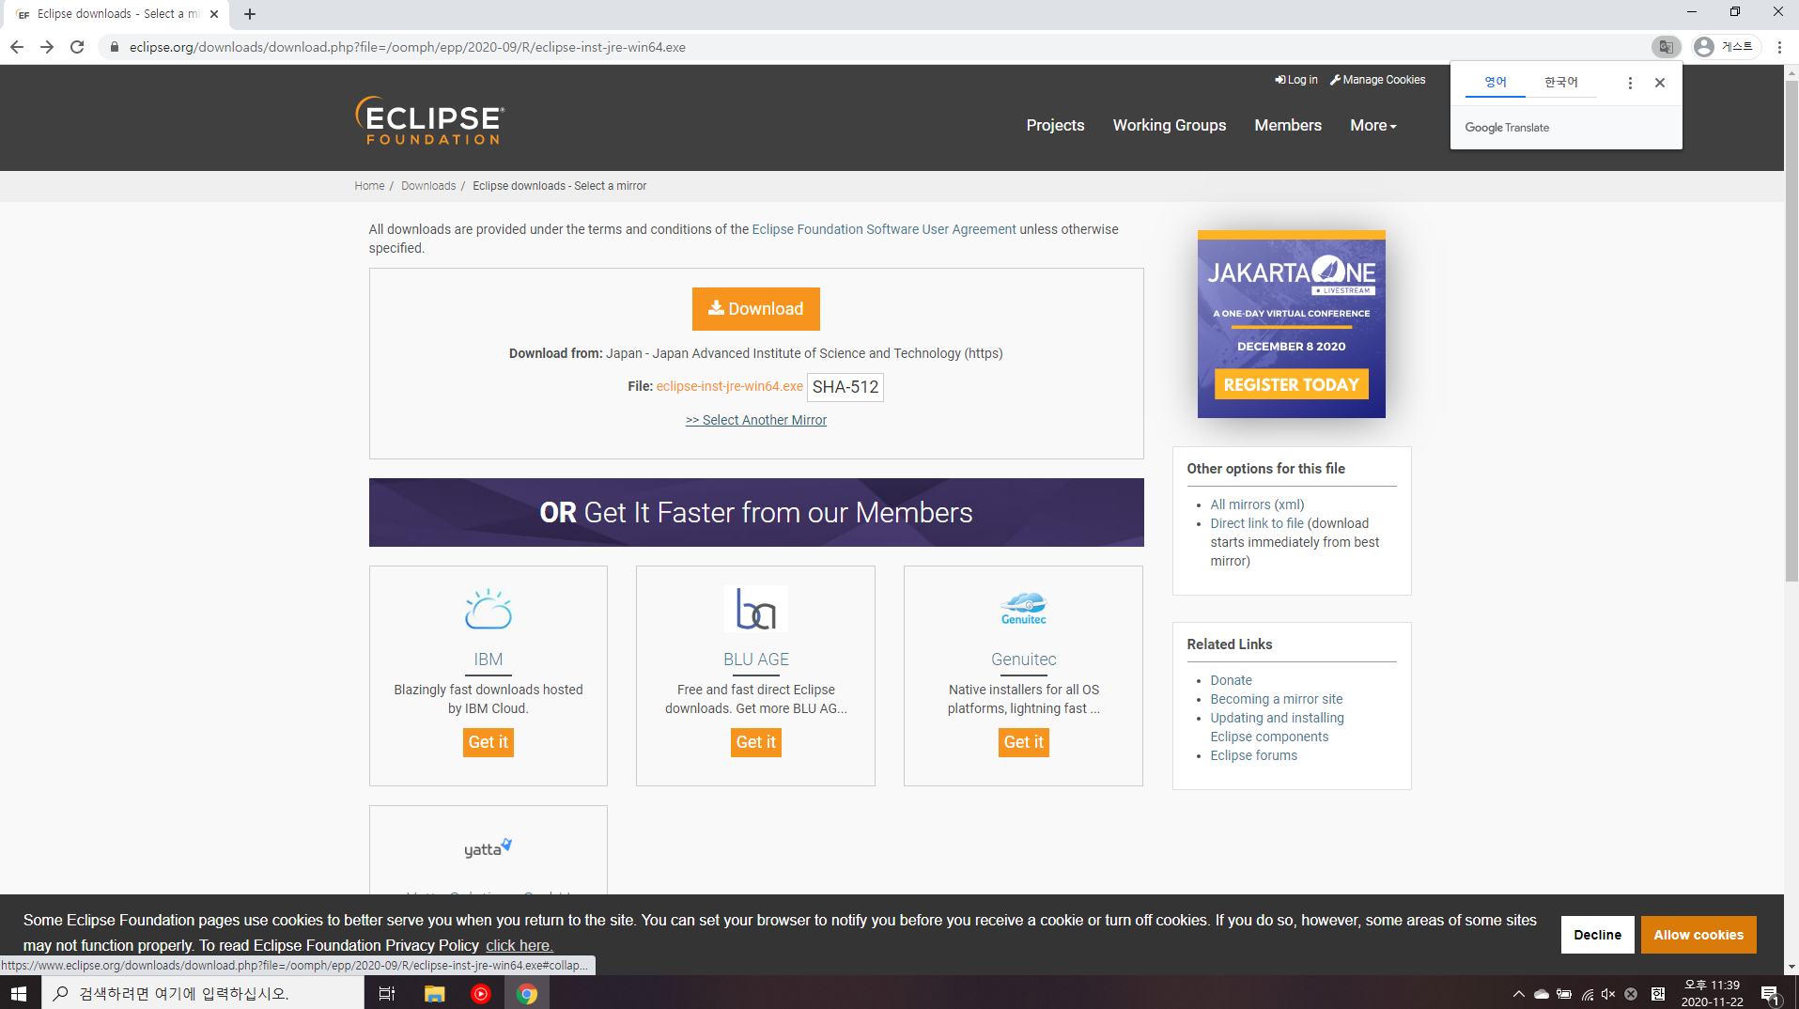Open Task View on taskbar

(386, 993)
